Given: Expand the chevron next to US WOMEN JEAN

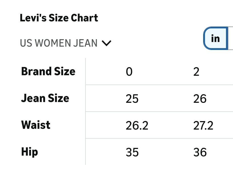Looking at the screenshot, I should [x=106, y=43].
